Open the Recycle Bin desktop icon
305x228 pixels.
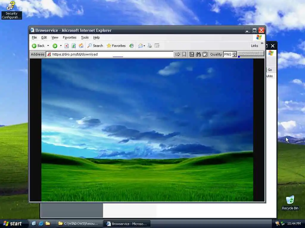point(290,203)
